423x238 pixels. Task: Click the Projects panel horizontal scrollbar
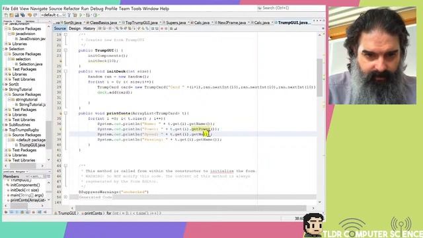coord(24,166)
